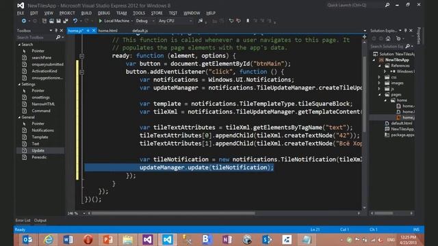The image size is (438, 246).
Task: Open Internet Explorer from the taskbar
Action: point(48,240)
